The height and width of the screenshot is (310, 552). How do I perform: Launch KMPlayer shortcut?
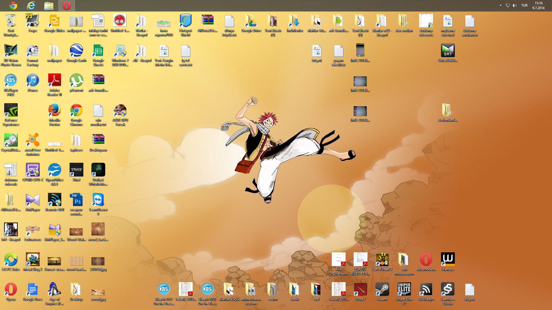point(33,202)
